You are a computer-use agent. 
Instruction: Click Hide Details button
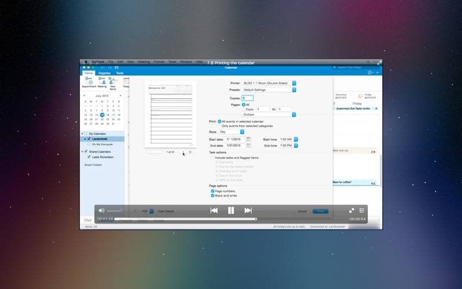pos(166,211)
